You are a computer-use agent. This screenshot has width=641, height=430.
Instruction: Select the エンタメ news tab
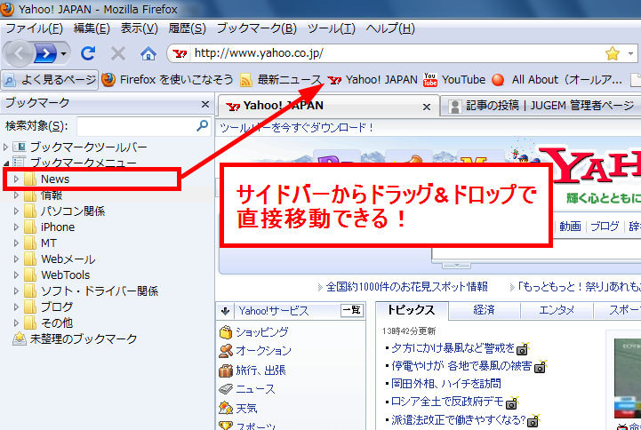[557, 310]
